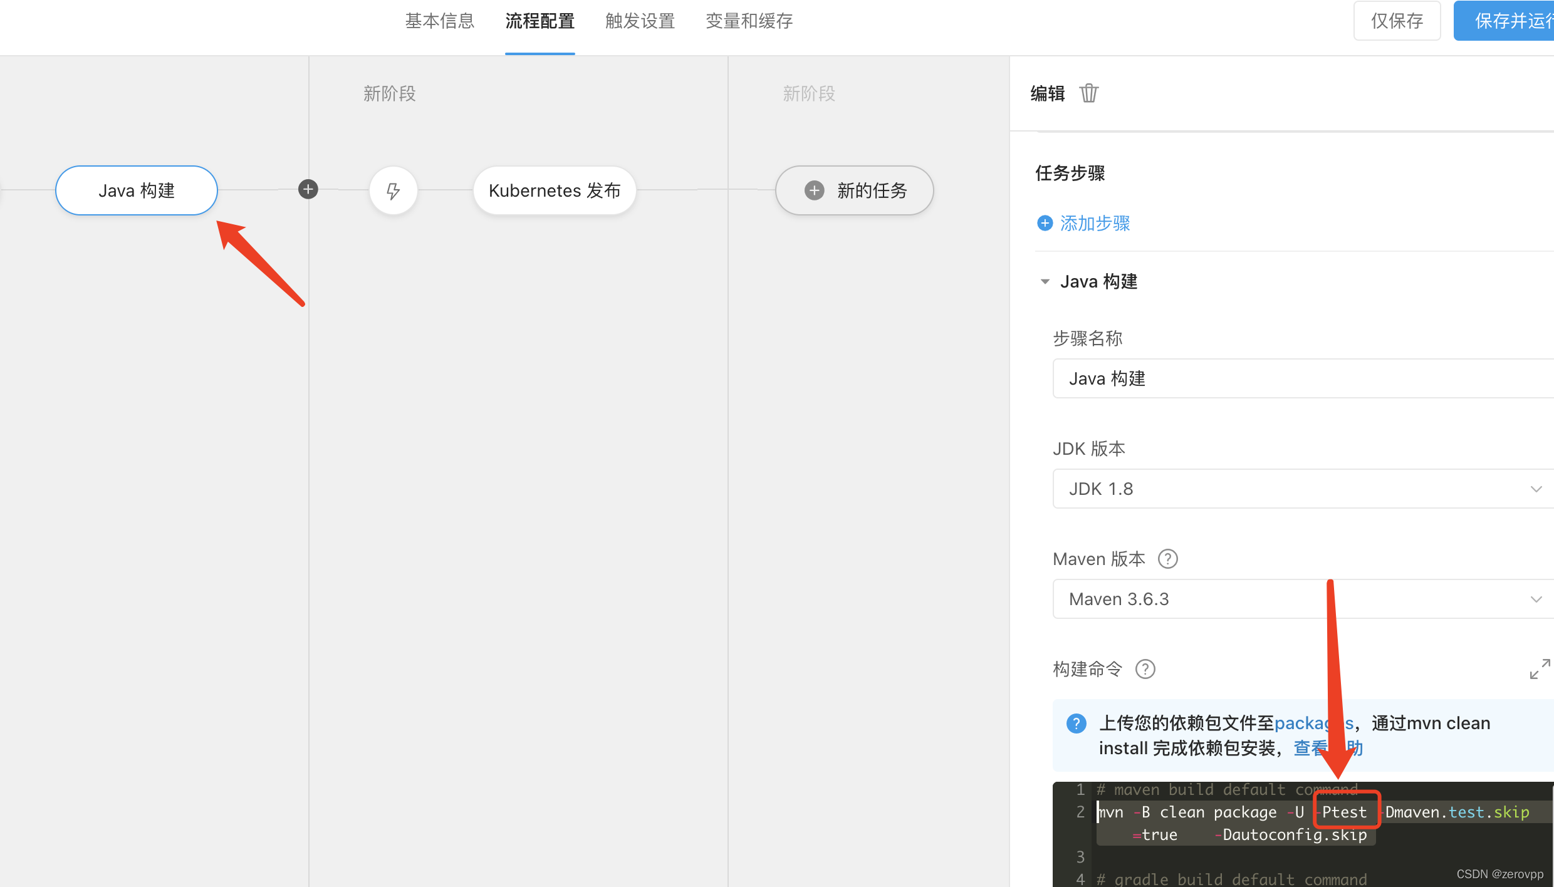The height and width of the screenshot is (887, 1554).
Task: Click the lightning trigger icon node
Action: tap(393, 190)
